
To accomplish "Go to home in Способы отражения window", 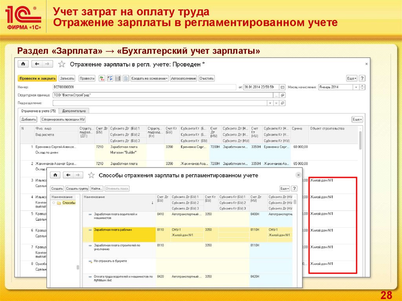I will point(55,175).
